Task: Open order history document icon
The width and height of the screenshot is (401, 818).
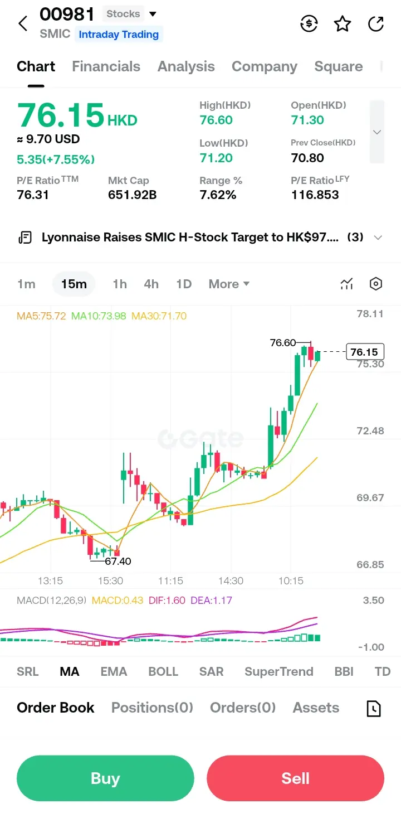Action: (x=373, y=708)
